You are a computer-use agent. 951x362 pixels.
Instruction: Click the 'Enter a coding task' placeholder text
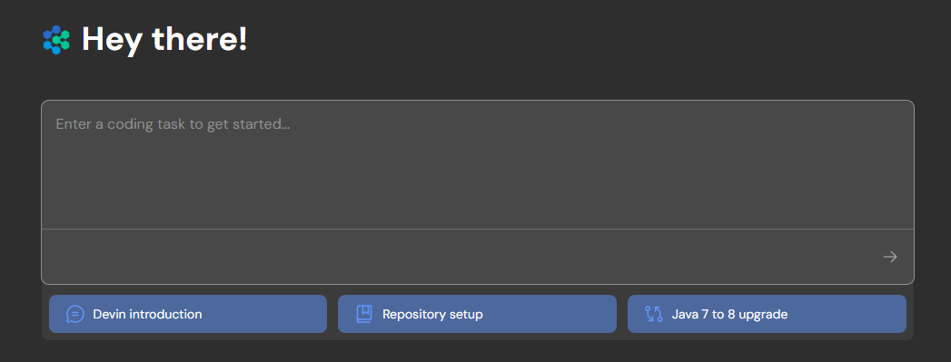click(173, 124)
